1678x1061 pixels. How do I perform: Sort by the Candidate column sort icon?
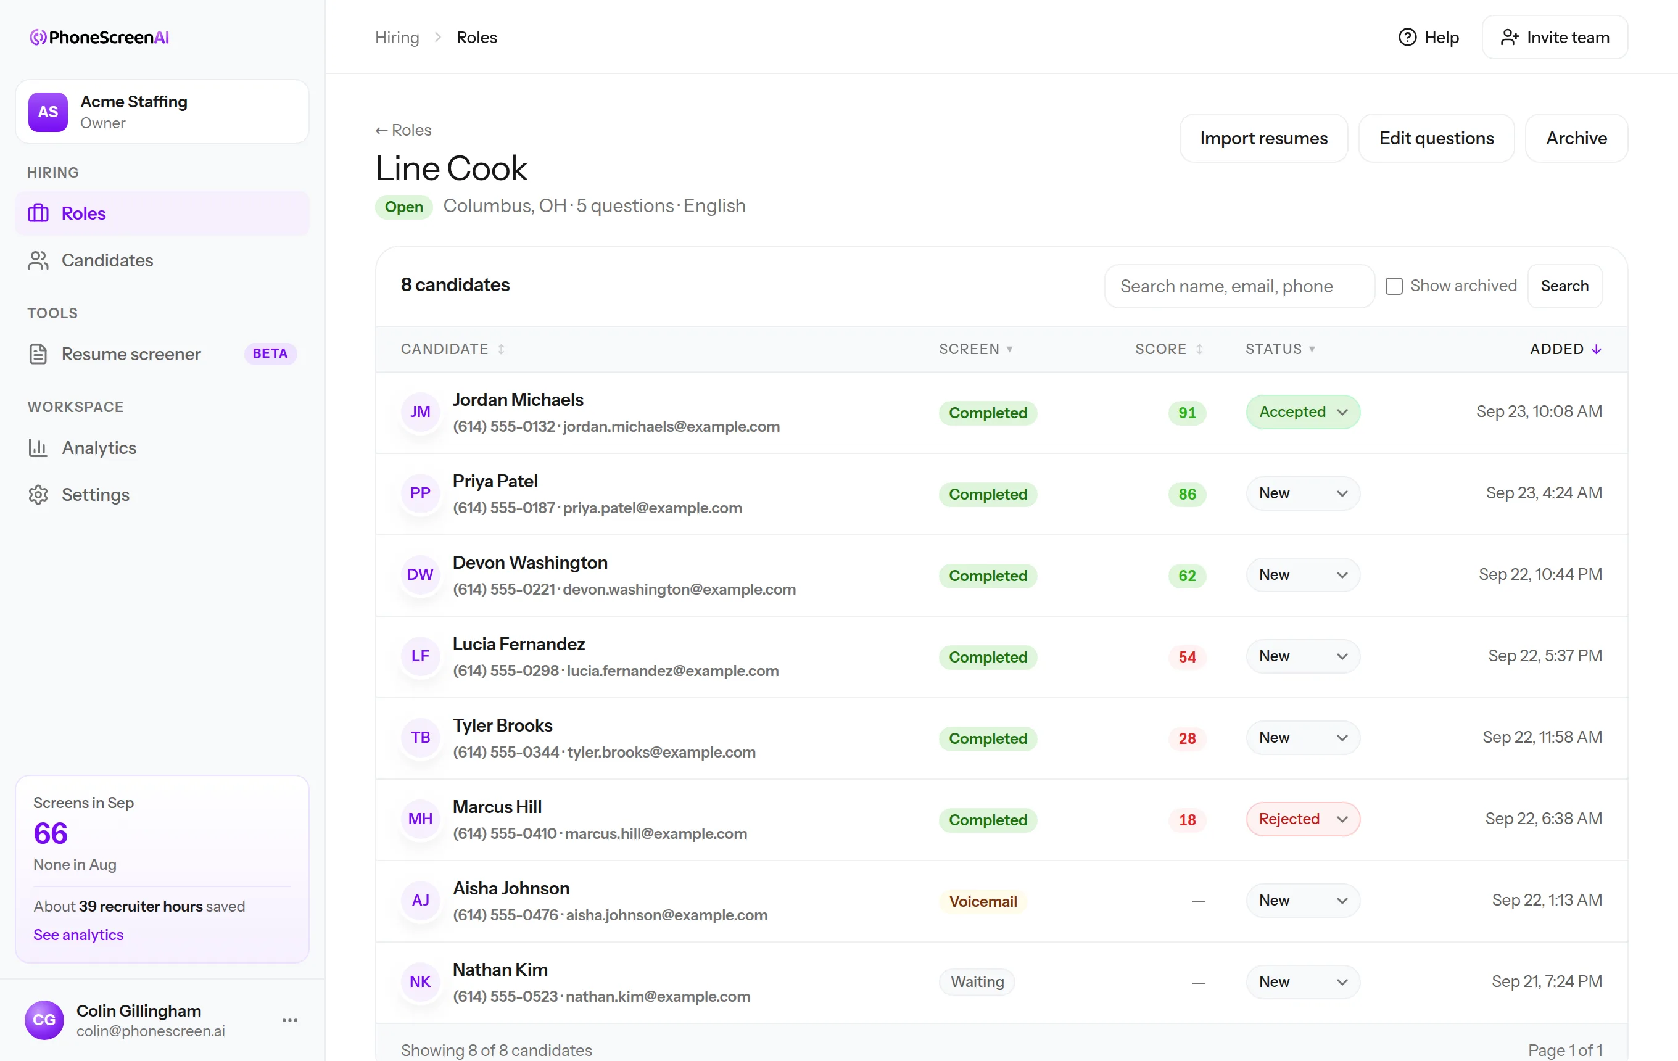click(501, 349)
